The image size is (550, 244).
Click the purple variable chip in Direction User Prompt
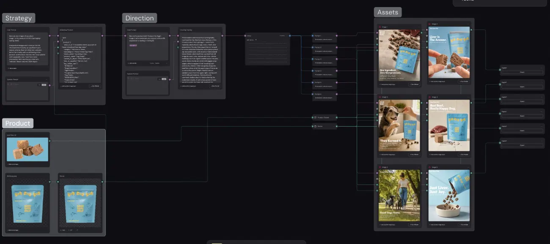point(133,45)
